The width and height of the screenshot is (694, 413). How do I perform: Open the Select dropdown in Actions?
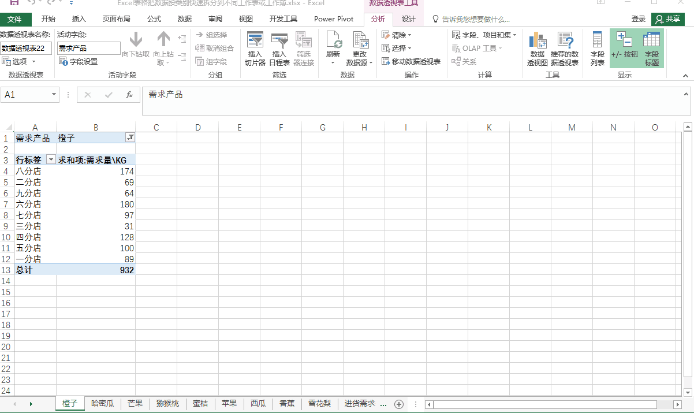(397, 48)
